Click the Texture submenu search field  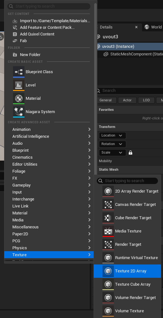pos(127,181)
